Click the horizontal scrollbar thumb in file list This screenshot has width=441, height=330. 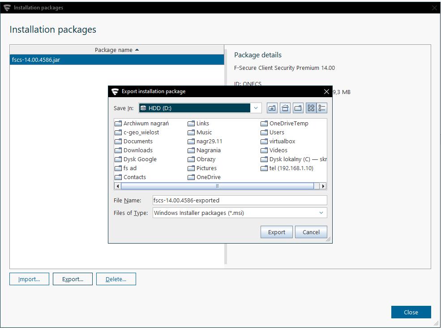pos(217,186)
